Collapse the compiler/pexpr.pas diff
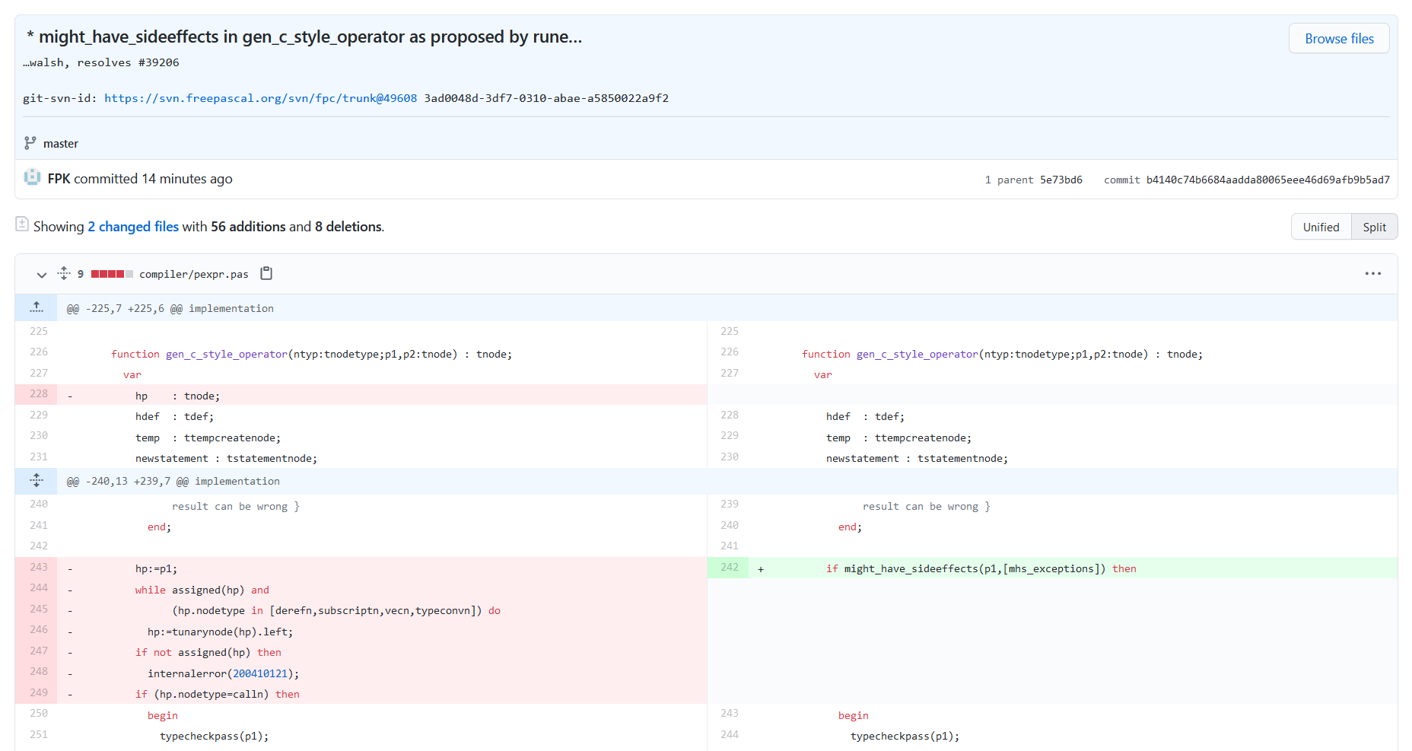1412x751 pixels. click(41, 274)
